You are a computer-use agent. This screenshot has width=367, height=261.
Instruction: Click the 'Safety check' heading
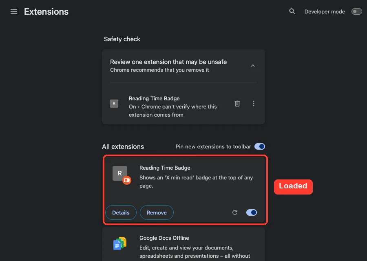click(x=122, y=39)
